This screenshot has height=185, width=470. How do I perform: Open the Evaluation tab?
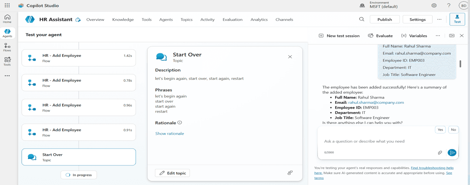tap(233, 20)
